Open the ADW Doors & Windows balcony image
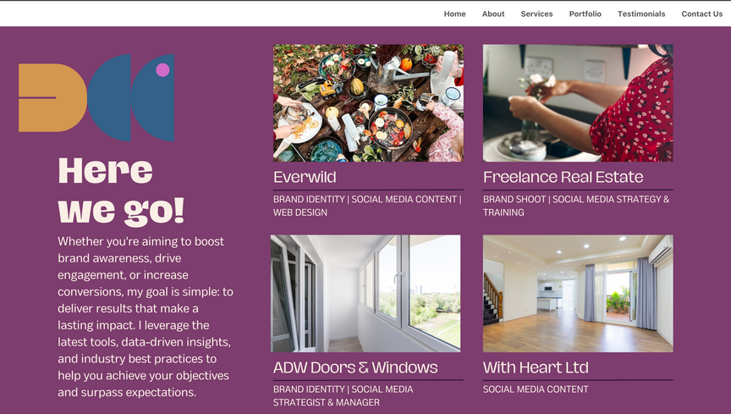Viewport: 731px width, 414px height. (x=365, y=294)
